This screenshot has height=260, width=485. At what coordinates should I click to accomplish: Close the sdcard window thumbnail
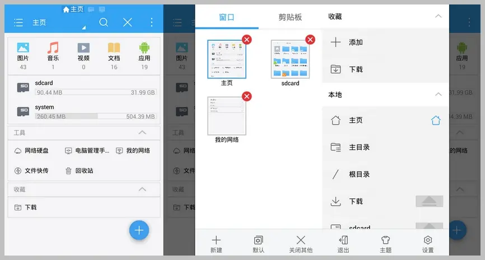[x=310, y=40]
